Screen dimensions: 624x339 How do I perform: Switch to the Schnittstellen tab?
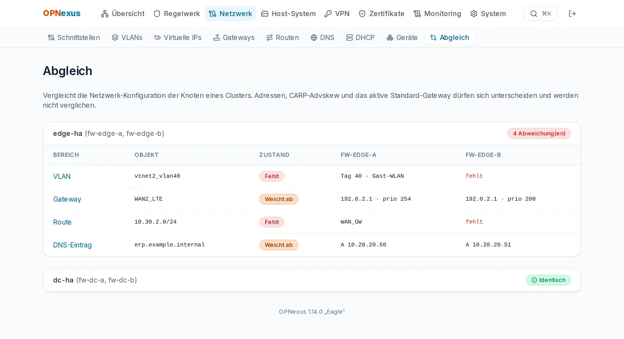pyautogui.click(x=74, y=38)
